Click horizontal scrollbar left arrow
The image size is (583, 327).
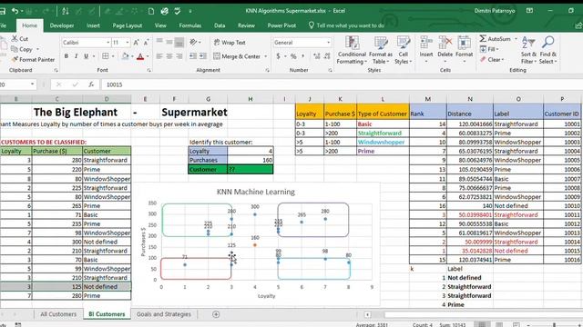(x=367, y=315)
